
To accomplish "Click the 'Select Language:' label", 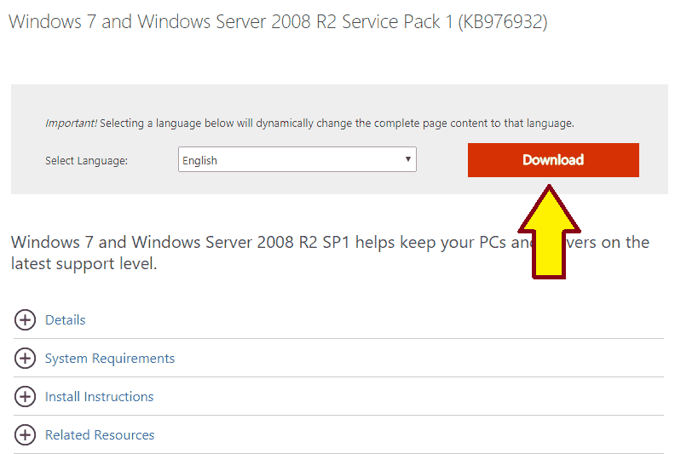I will click(x=87, y=160).
